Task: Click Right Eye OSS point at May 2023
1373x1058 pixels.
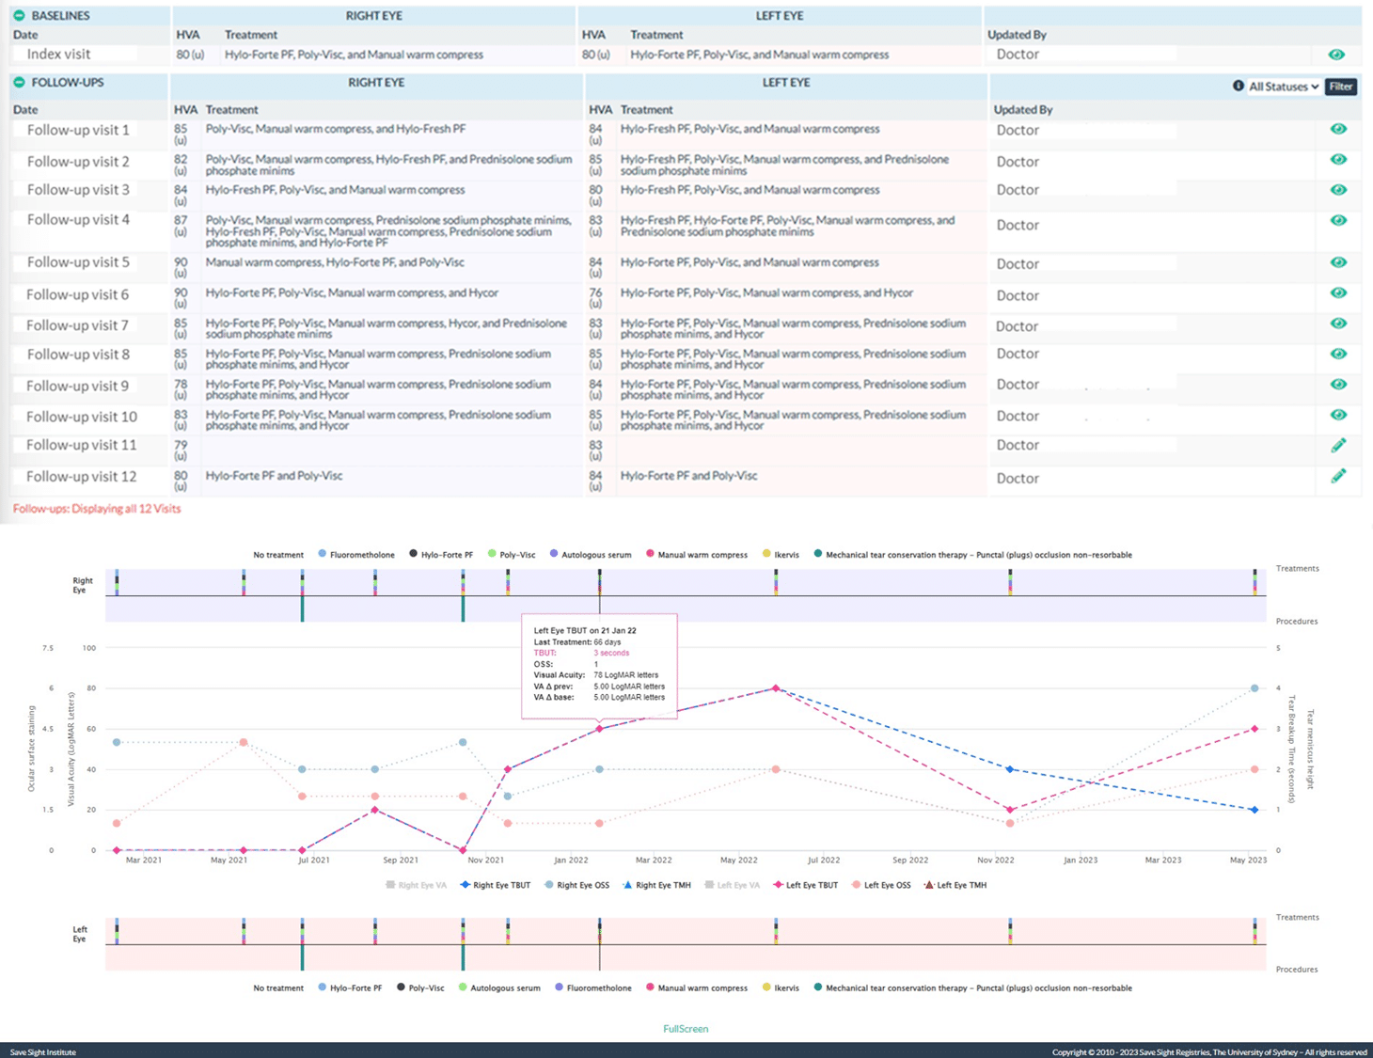Action: [x=1255, y=688]
